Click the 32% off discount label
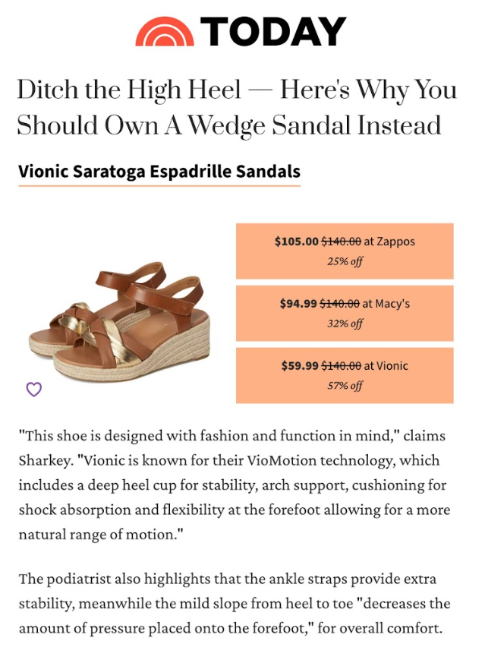This screenshot has width=485, height=660. (x=345, y=324)
